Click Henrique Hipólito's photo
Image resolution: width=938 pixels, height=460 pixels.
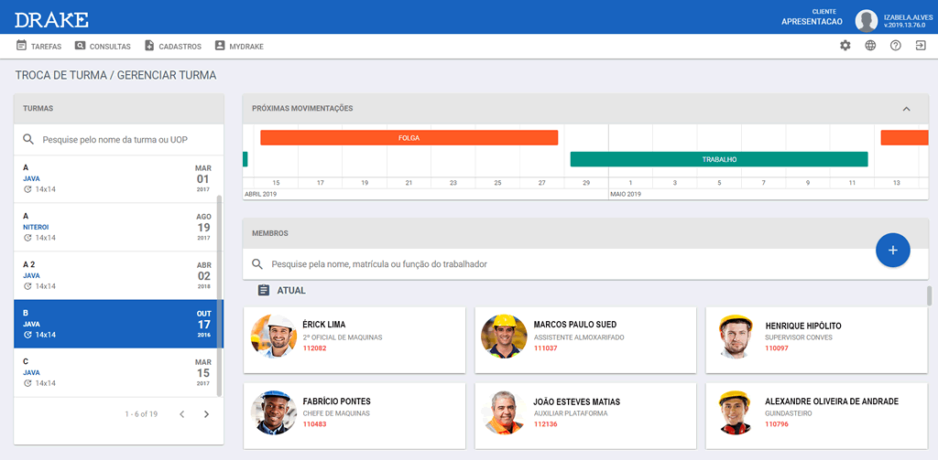tap(735, 337)
